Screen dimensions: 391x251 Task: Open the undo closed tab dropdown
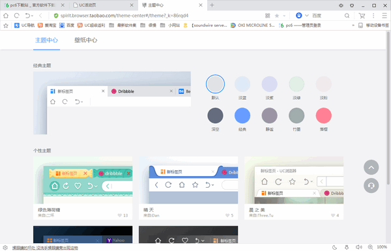(x=32, y=16)
